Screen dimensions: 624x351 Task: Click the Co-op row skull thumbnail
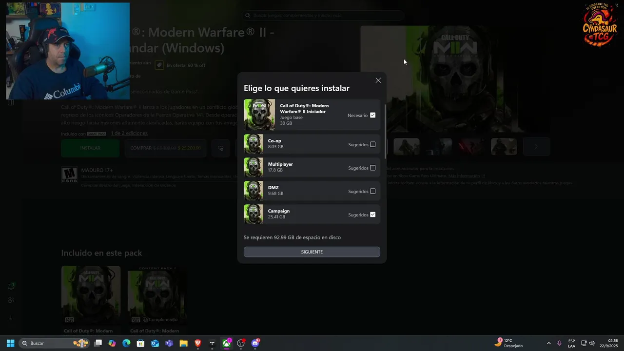point(253,144)
